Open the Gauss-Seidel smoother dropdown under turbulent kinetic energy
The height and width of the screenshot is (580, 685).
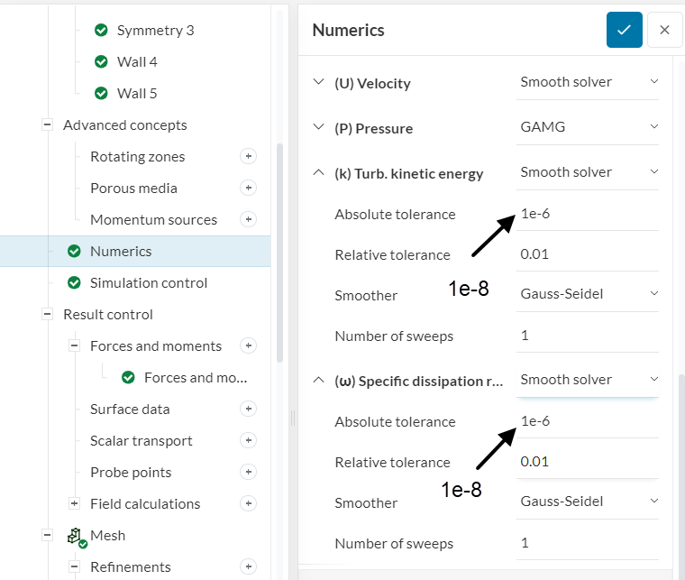pos(588,293)
